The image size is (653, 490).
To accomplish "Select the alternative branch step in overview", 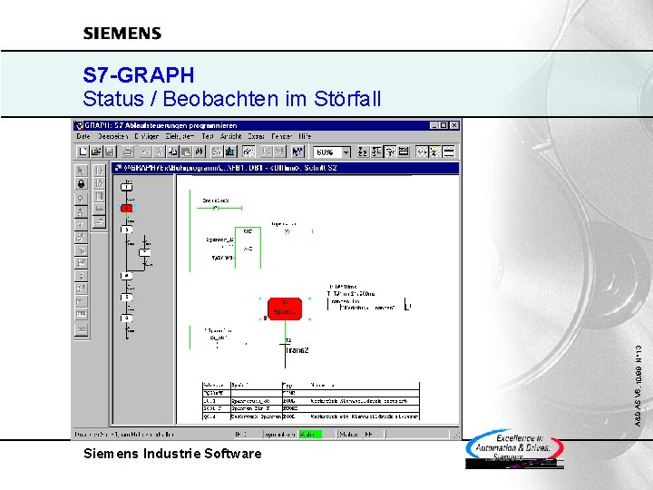I will pyautogui.click(x=144, y=252).
